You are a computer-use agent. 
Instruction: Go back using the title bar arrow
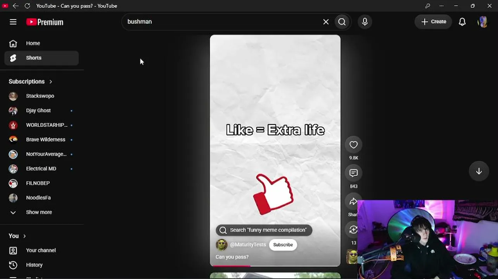pos(16,6)
